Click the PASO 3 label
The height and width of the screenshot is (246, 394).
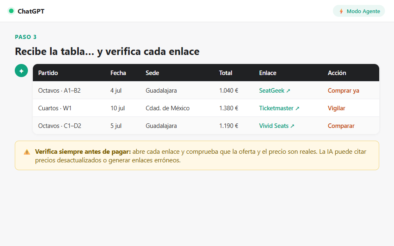[25, 37]
